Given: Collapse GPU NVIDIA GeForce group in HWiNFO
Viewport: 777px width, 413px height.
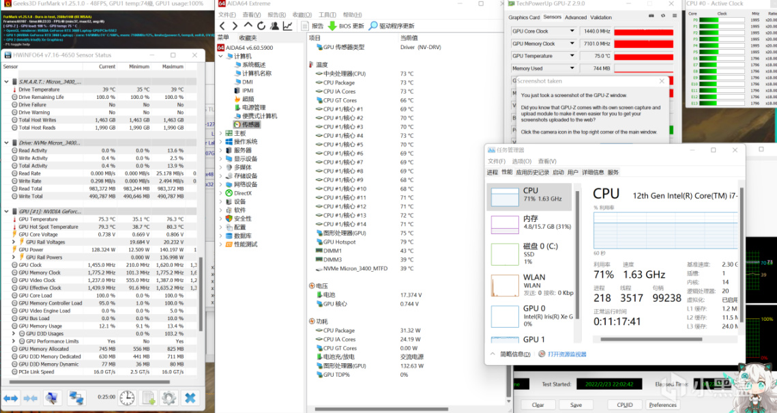Looking at the screenshot, I should click(x=6, y=211).
